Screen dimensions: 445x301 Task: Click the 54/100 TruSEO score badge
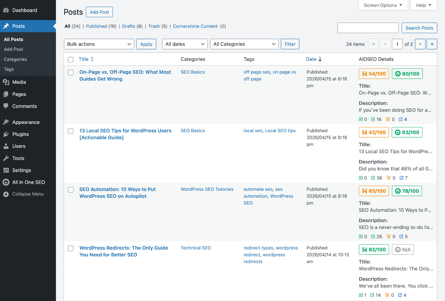pyautogui.click(x=374, y=74)
